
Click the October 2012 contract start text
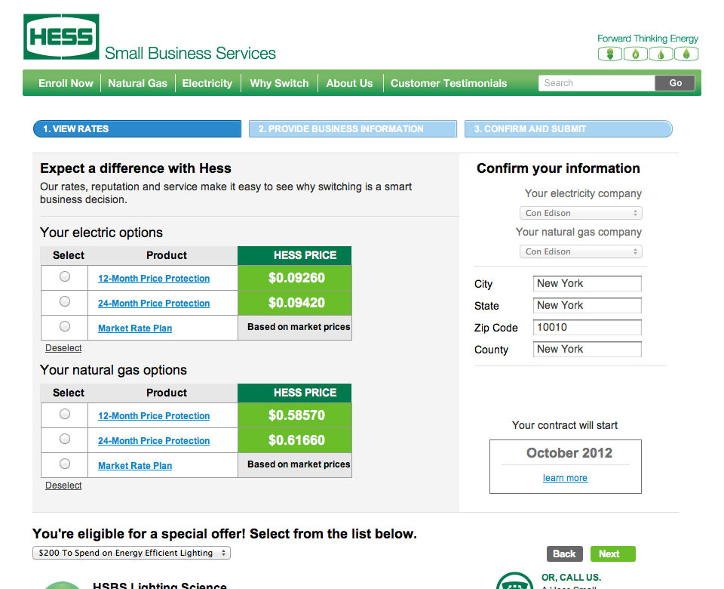click(x=569, y=452)
